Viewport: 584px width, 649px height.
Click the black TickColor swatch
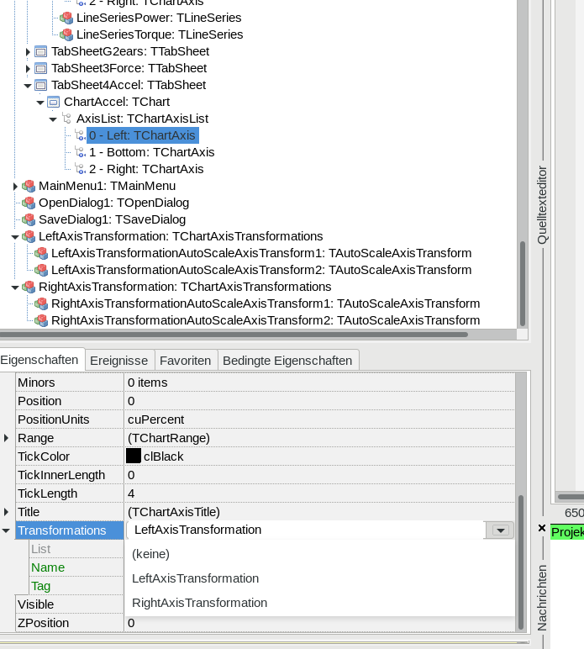click(x=134, y=456)
